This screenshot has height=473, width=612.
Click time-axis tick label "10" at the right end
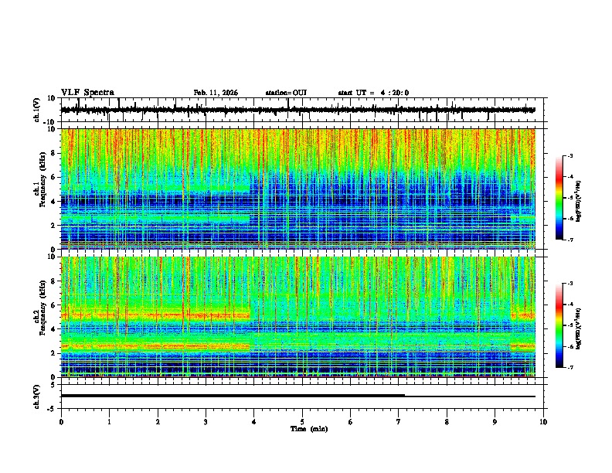click(x=543, y=422)
